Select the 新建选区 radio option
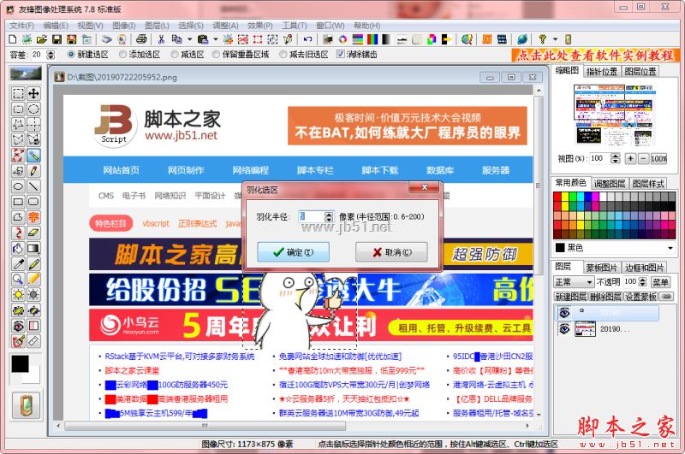 [x=88, y=55]
